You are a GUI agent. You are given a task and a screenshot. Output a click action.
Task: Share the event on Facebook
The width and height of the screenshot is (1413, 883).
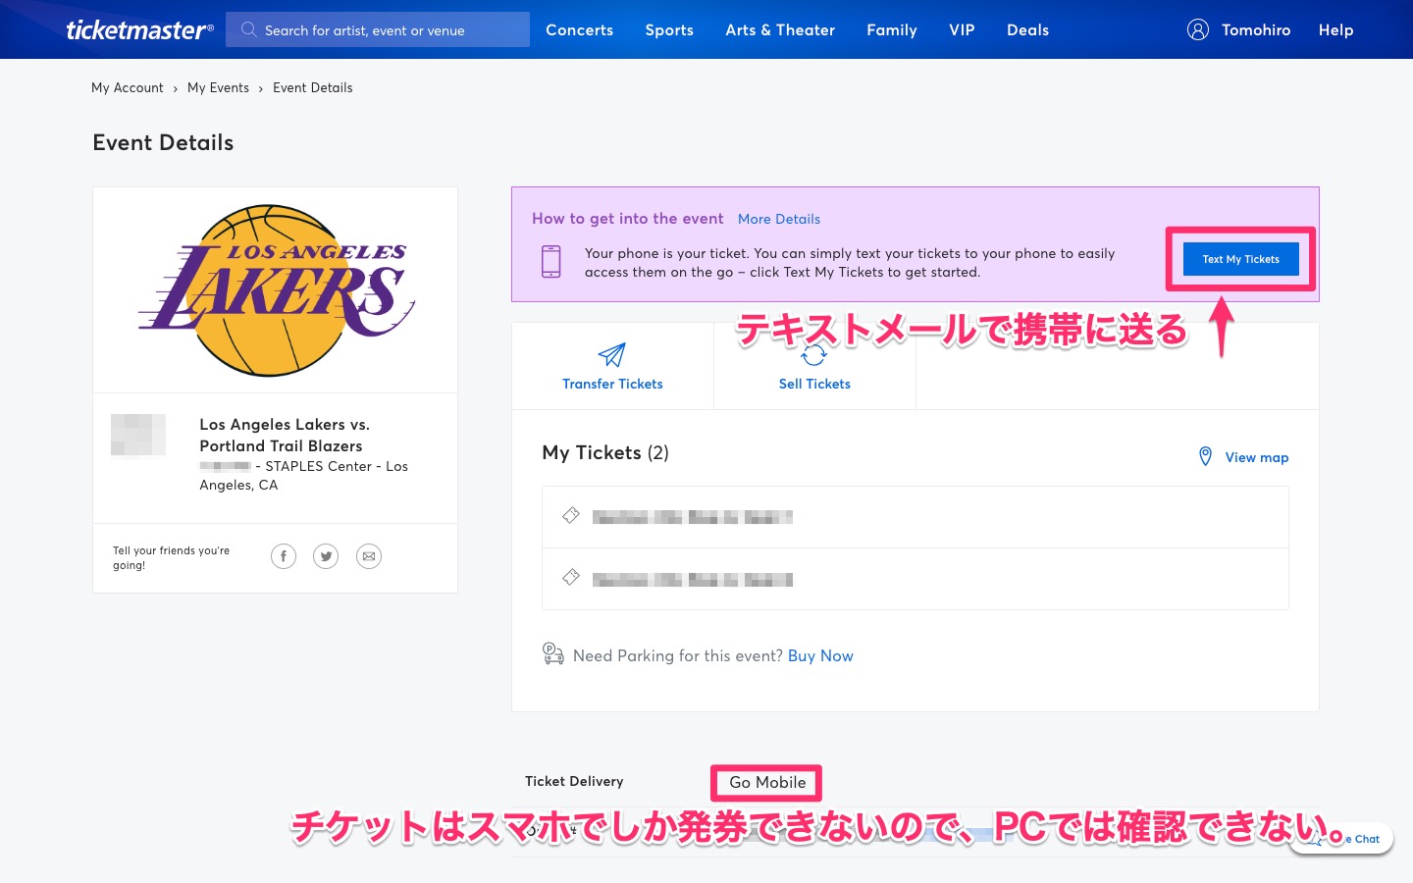pos(284,556)
